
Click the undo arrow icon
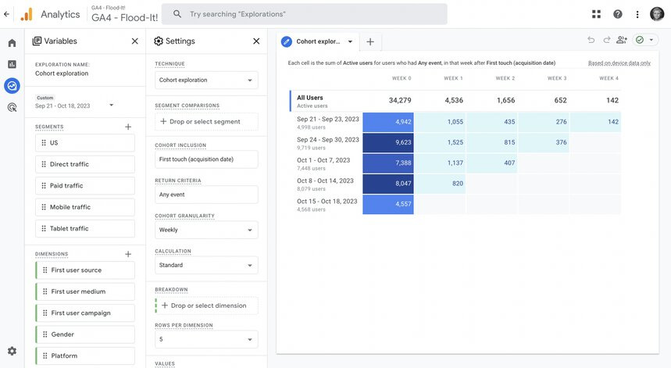tap(591, 40)
